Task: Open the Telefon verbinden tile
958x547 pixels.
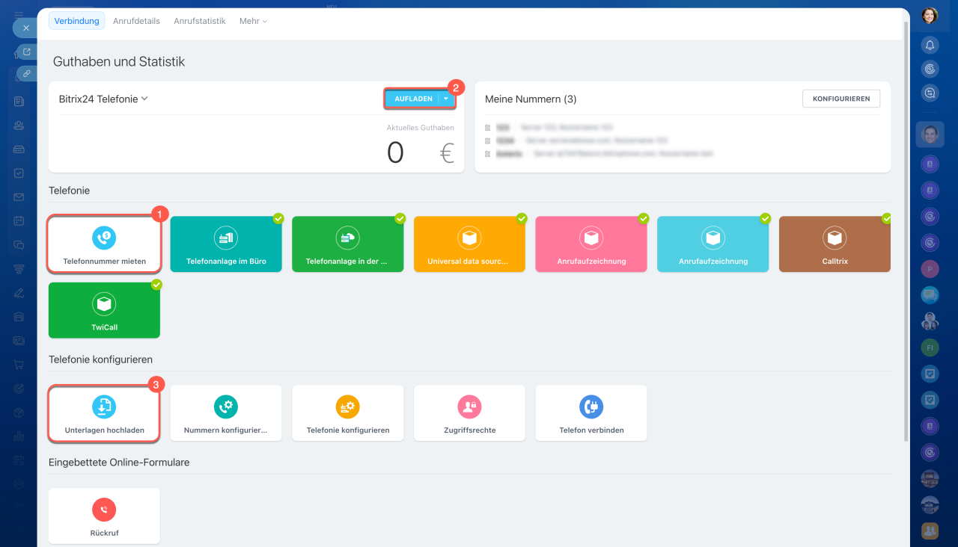Action: click(x=591, y=413)
